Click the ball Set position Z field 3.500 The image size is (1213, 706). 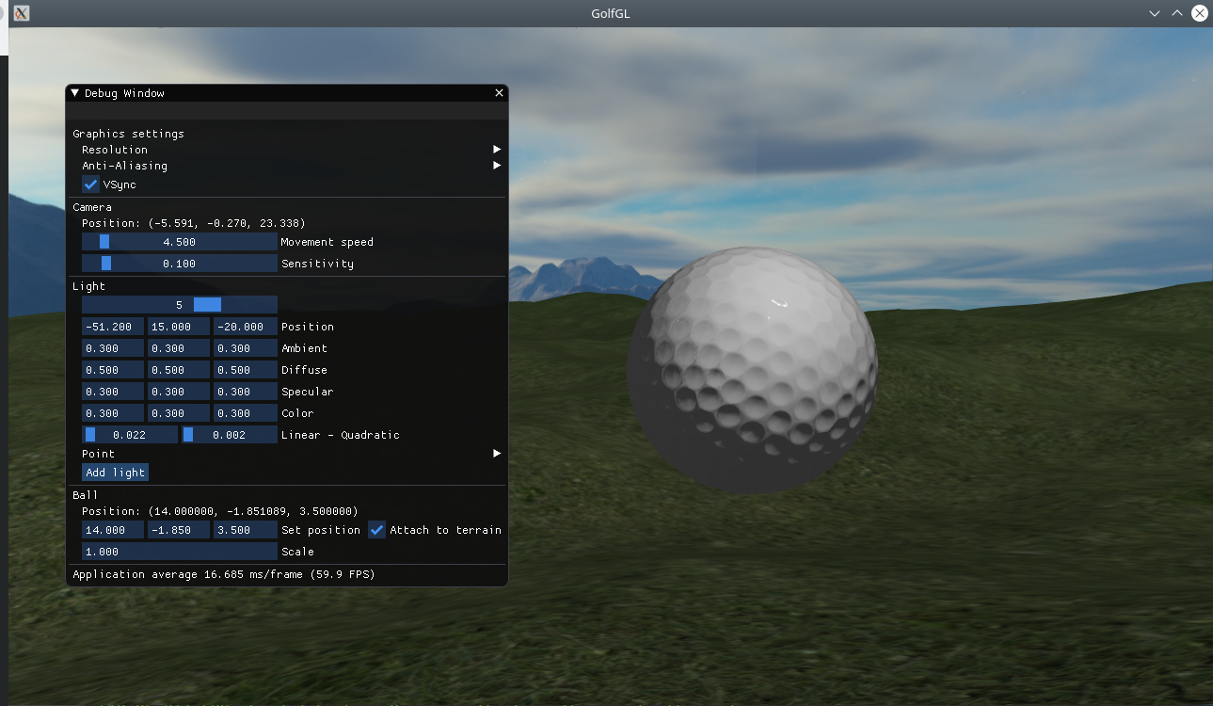click(246, 530)
